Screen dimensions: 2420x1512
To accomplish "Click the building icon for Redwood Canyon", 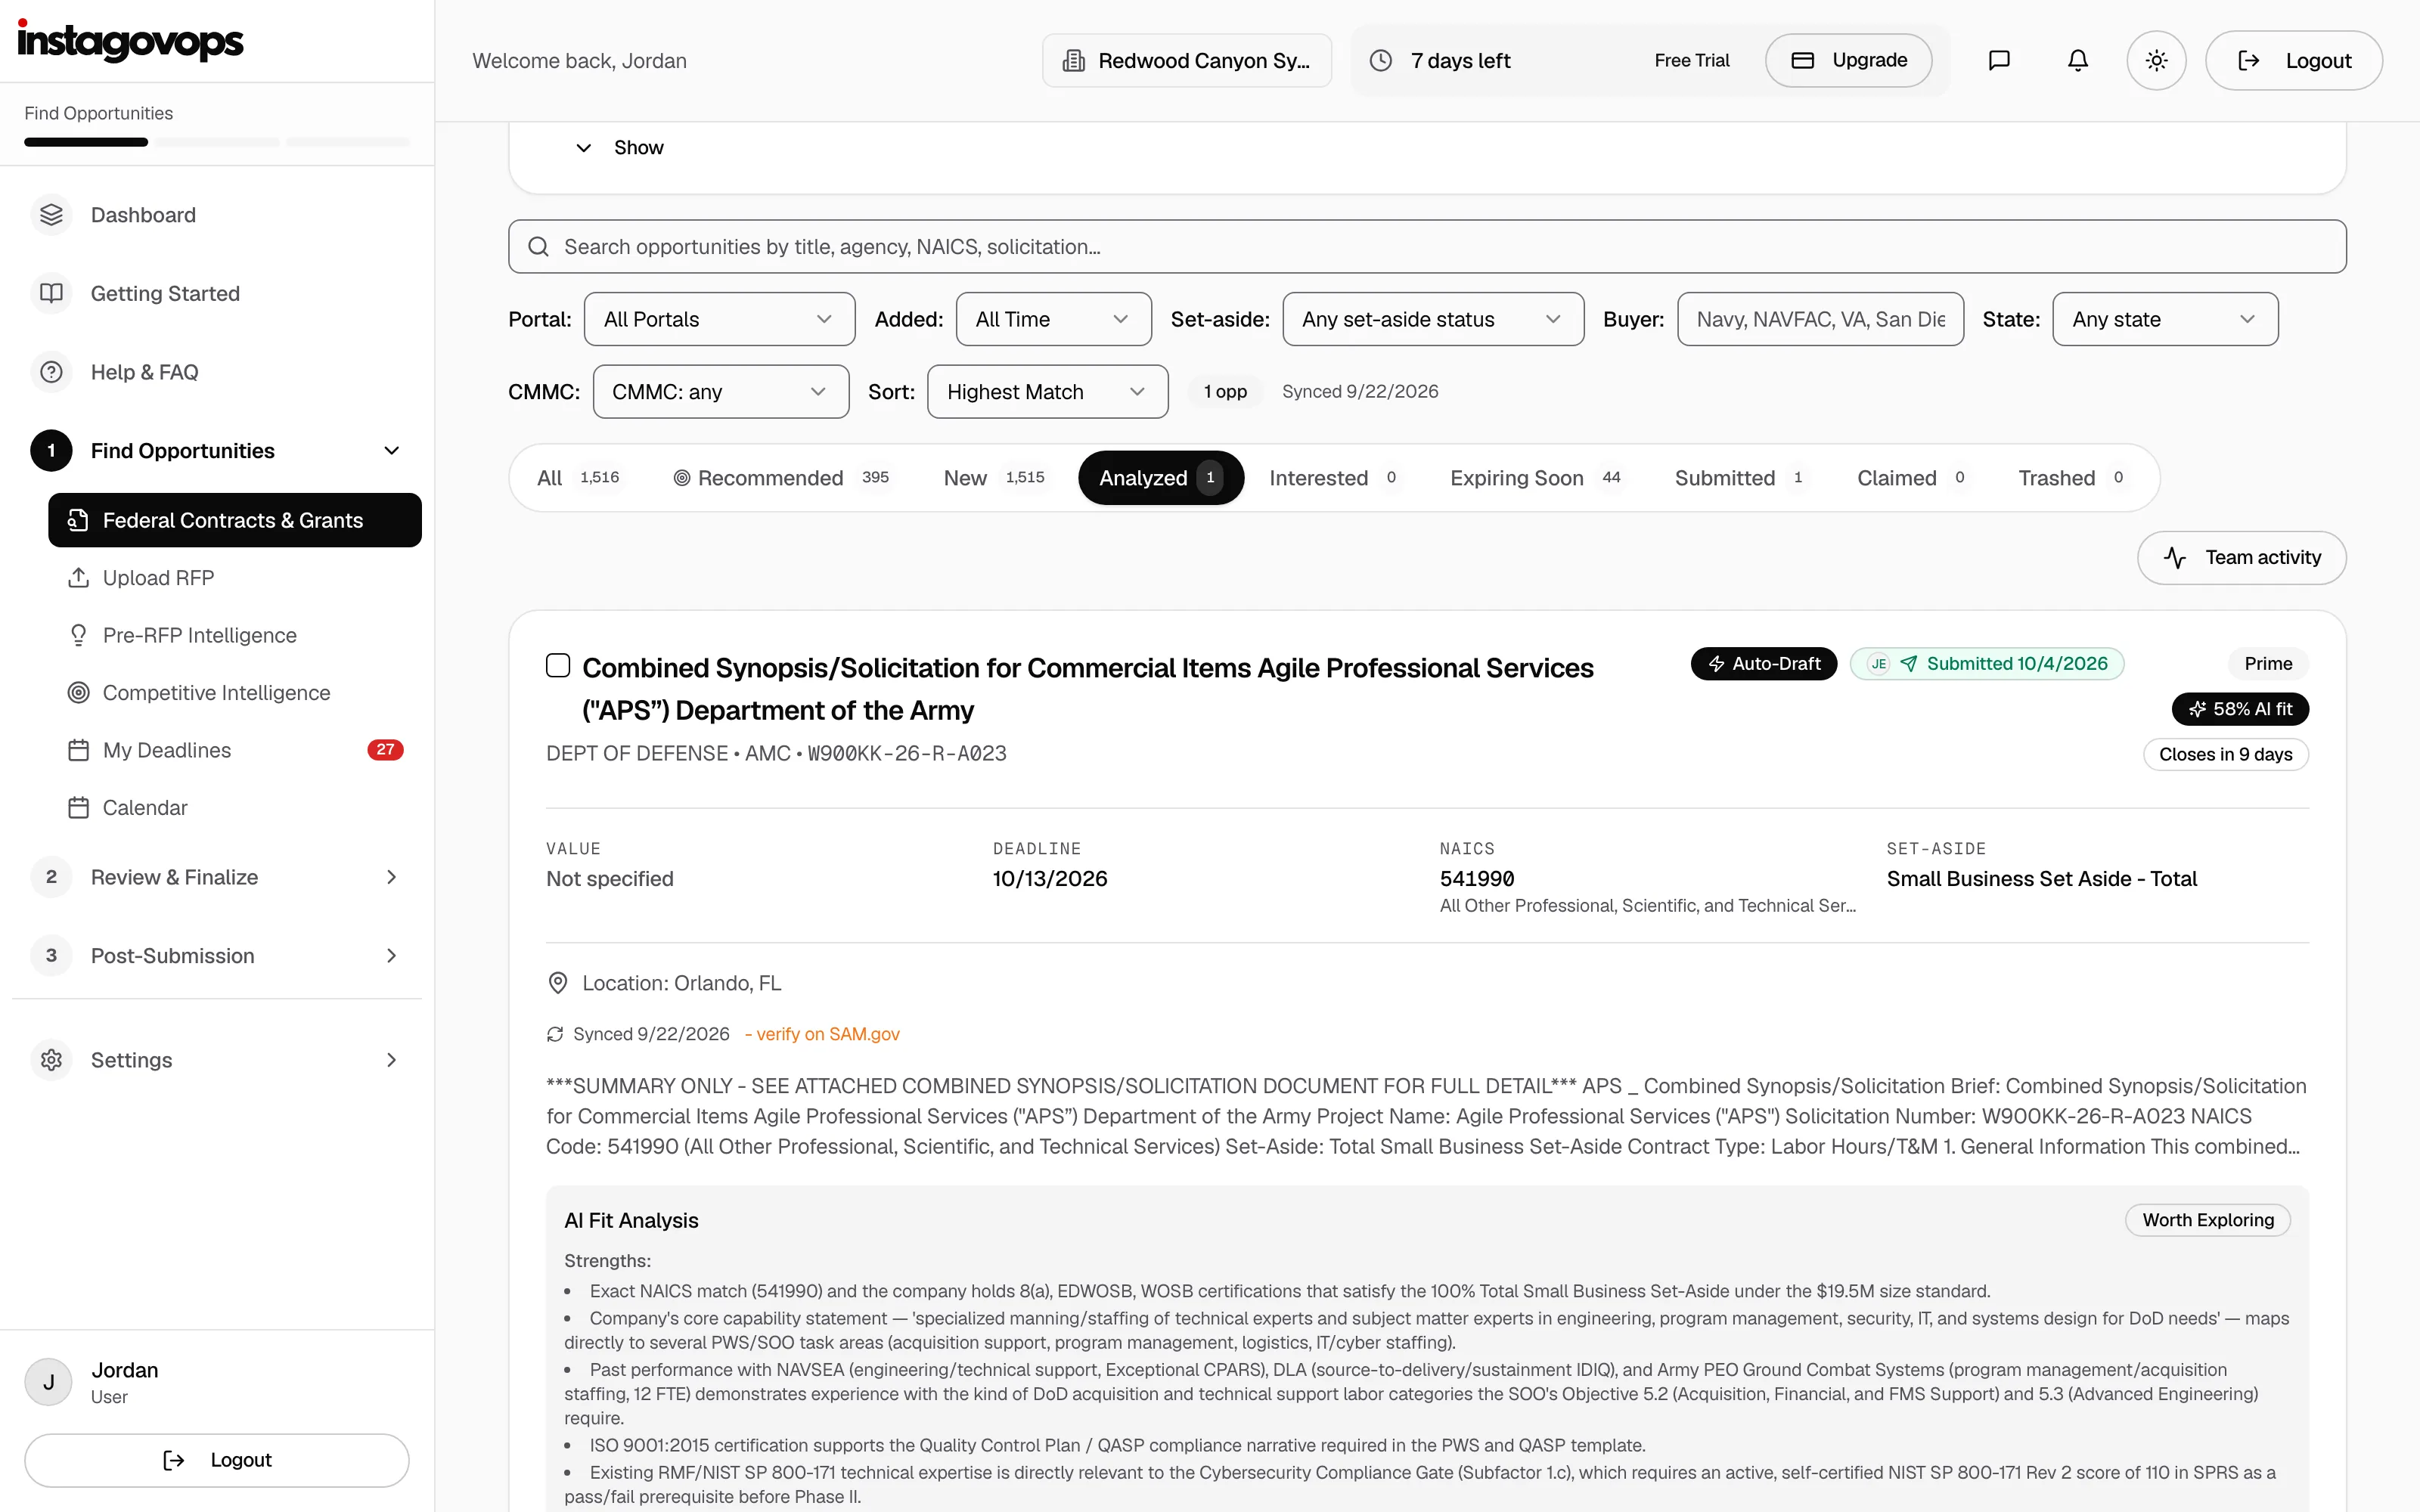I will coord(1073,60).
